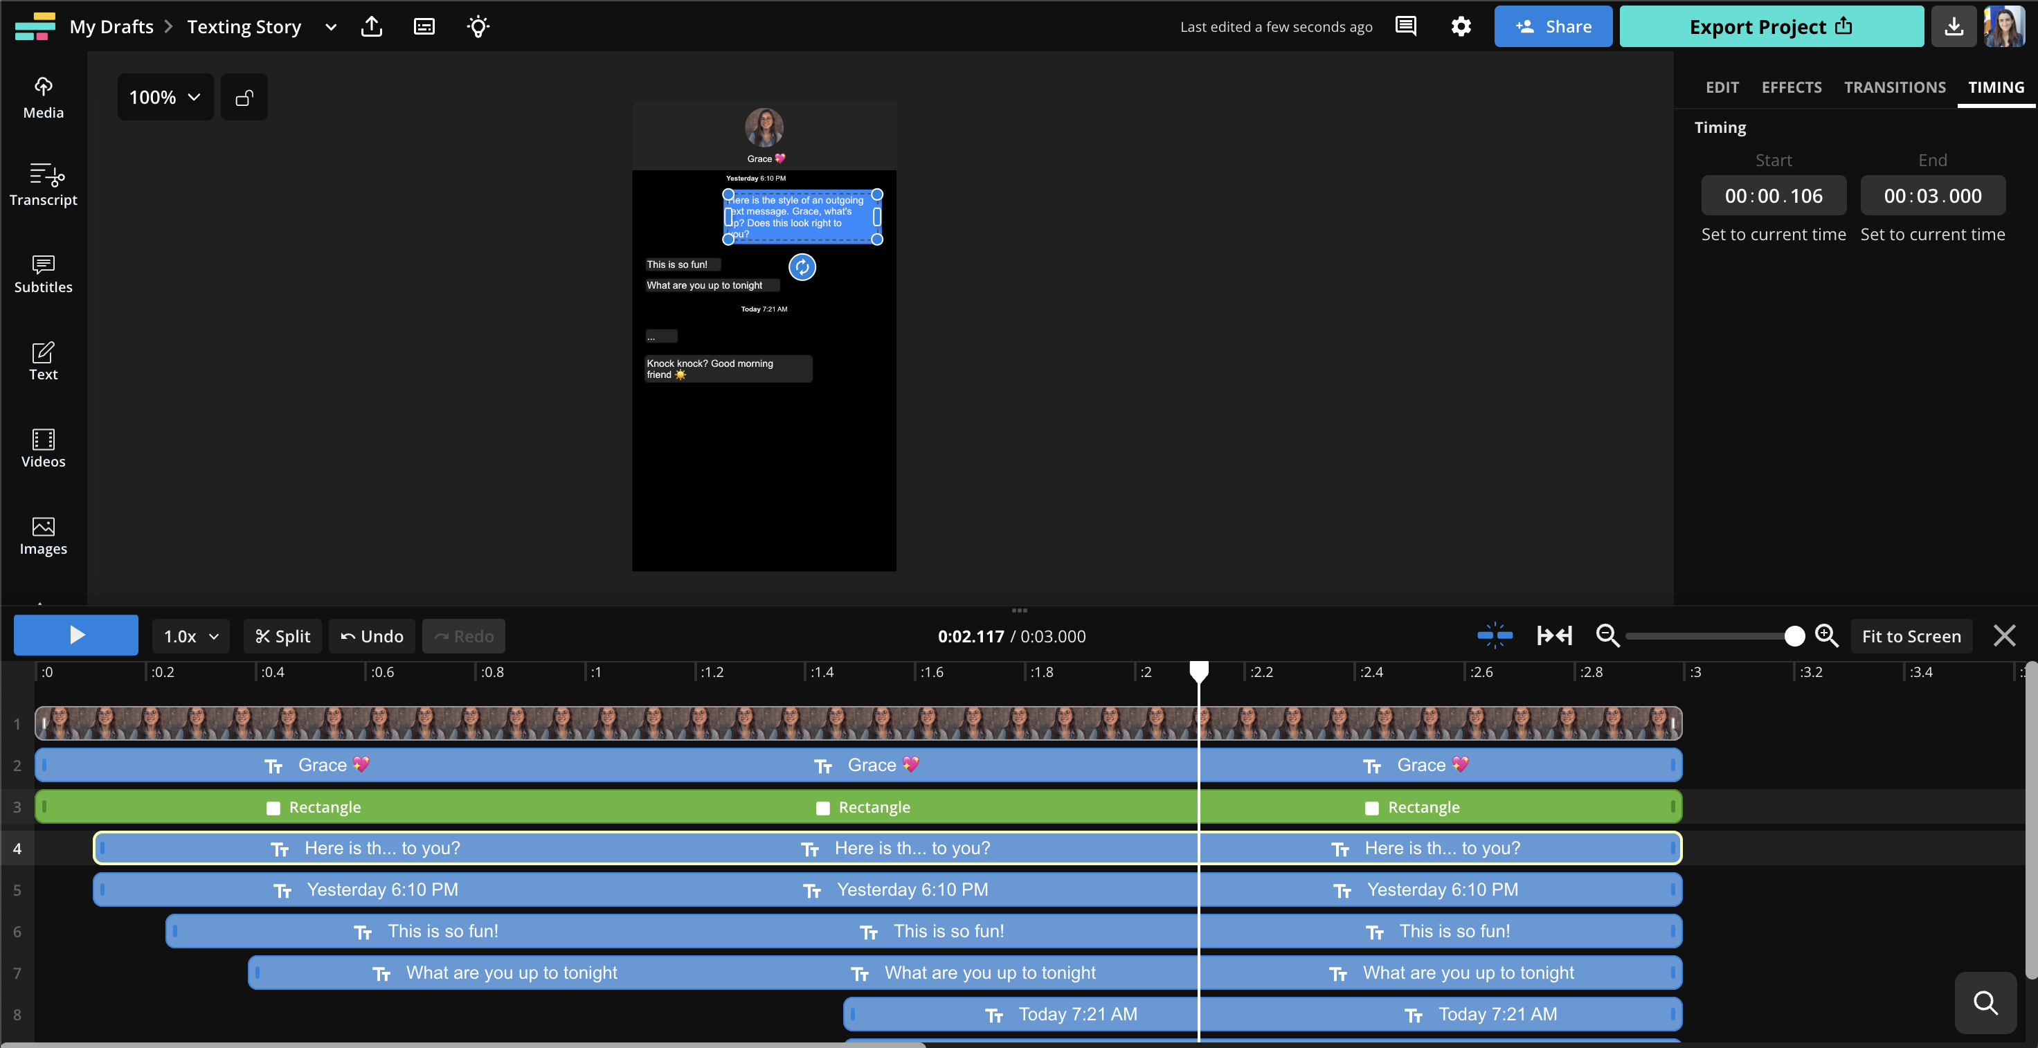Toggle timeline snapping icon
Image resolution: width=2038 pixels, height=1048 pixels.
[1495, 636]
